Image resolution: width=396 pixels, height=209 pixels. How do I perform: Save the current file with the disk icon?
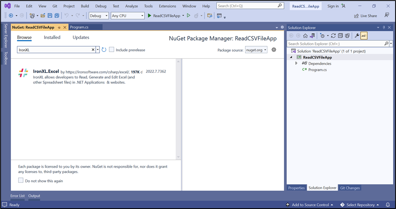50,16
